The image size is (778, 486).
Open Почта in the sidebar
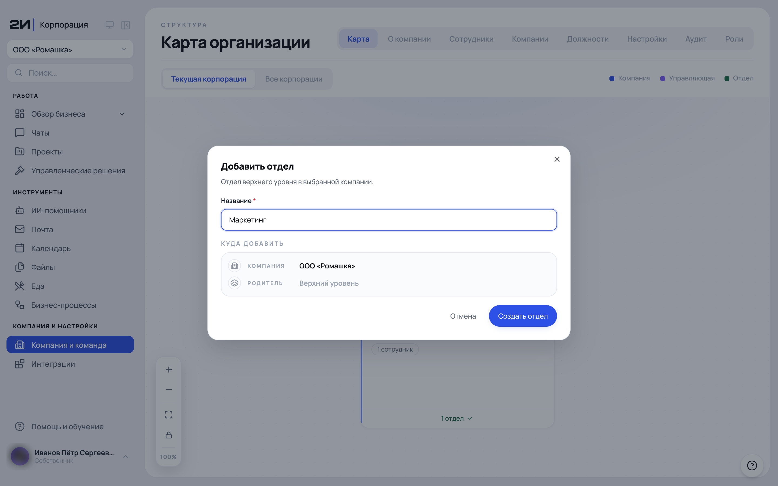pos(70,230)
